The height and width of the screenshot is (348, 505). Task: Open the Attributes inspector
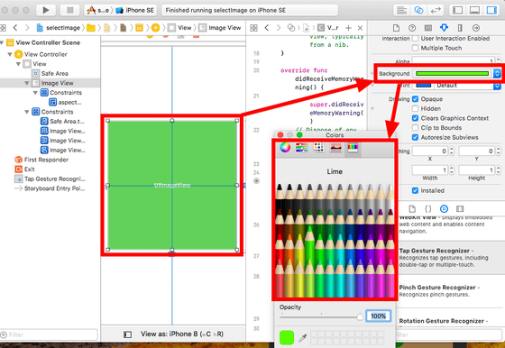[444, 28]
